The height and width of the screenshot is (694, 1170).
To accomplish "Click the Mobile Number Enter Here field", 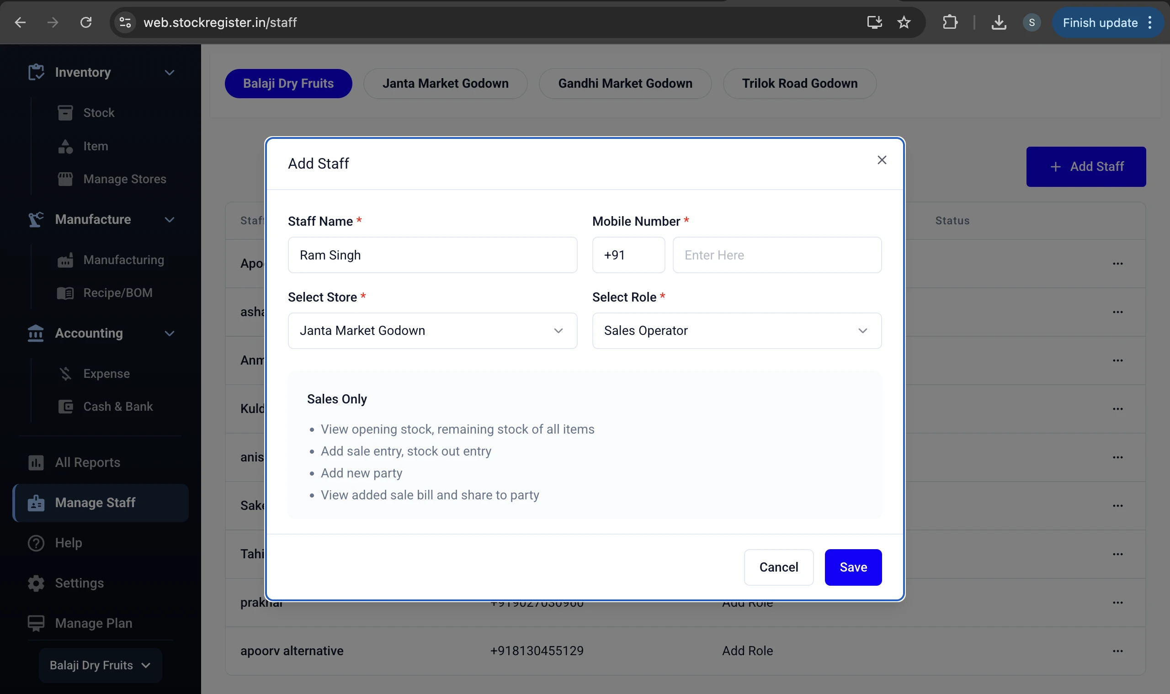I will (x=776, y=255).
